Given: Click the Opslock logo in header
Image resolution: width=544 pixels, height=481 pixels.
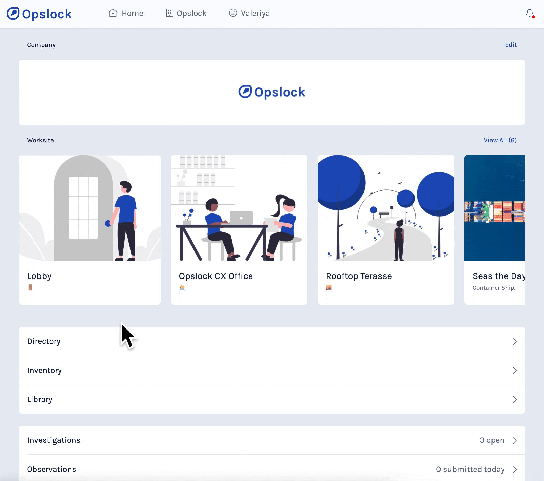Looking at the screenshot, I should [39, 14].
